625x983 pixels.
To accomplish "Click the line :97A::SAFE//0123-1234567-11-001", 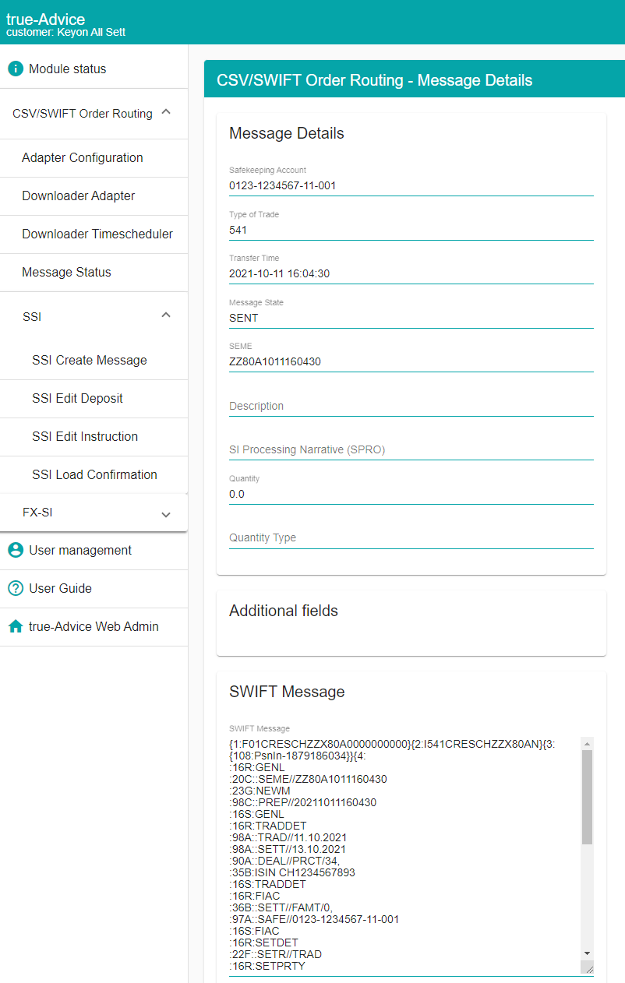I will pyautogui.click(x=314, y=919).
